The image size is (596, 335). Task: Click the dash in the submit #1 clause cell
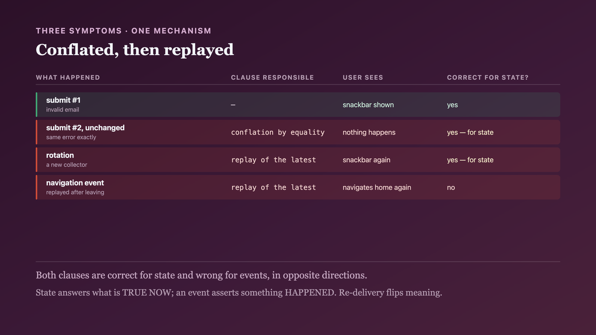(x=233, y=105)
